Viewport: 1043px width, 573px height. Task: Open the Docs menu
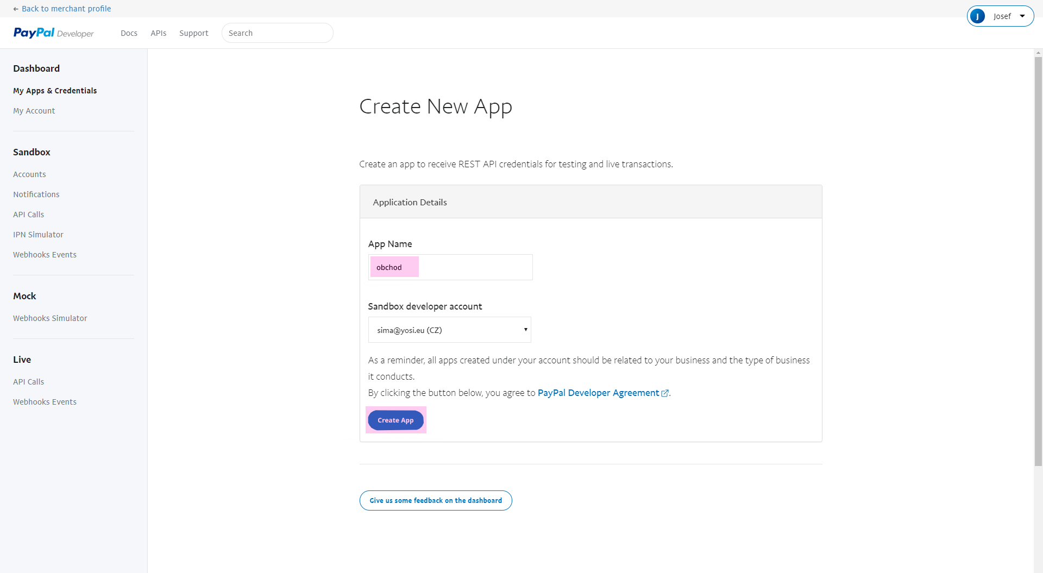[129, 33]
